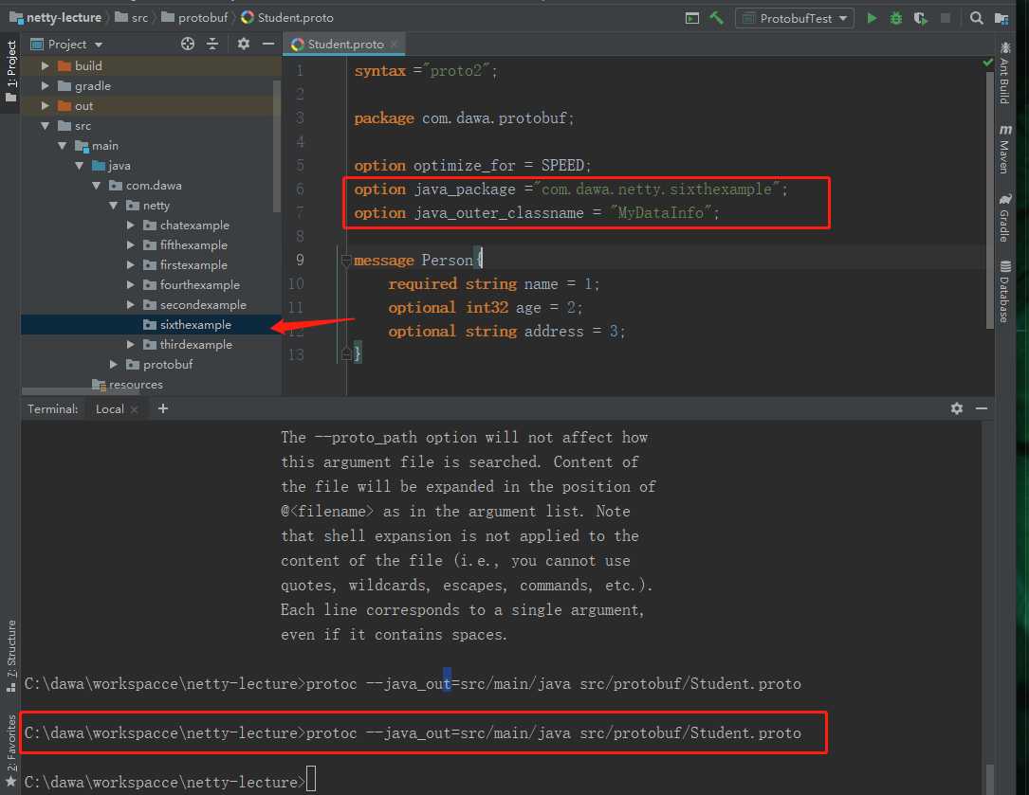Click the editor inspection status checkmark
The width and height of the screenshot is (1029, 795).
[987, 63]
